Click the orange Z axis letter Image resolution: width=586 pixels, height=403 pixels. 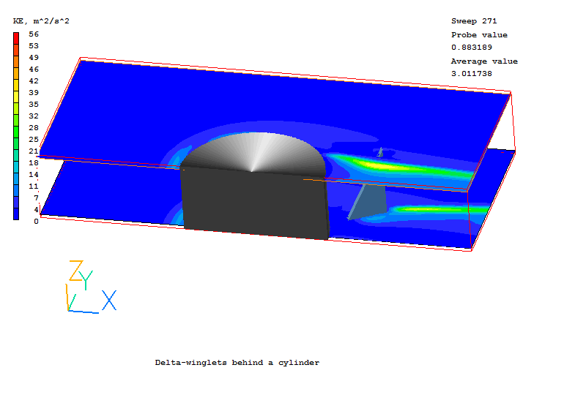point(75,271)
